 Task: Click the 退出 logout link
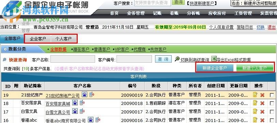click(272, 27)
